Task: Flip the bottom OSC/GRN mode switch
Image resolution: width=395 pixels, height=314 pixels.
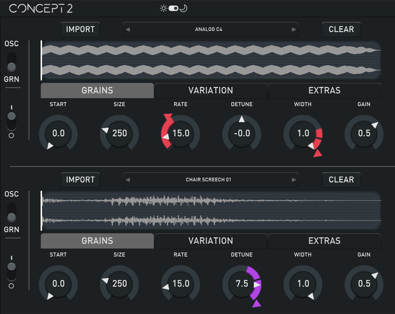Action: 11,212
